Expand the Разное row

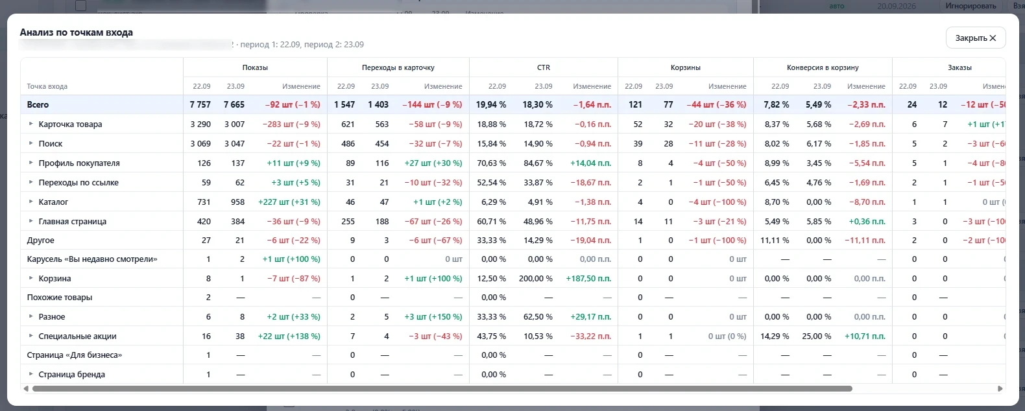point(30,316)
